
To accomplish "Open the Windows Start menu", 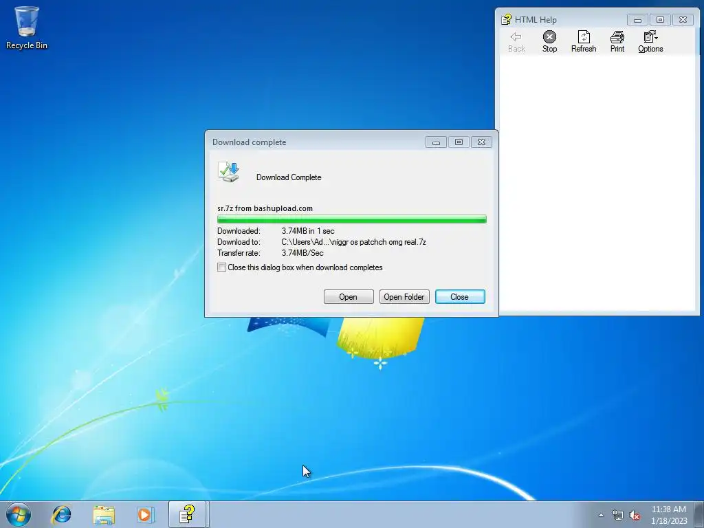I will pos(19,514).
